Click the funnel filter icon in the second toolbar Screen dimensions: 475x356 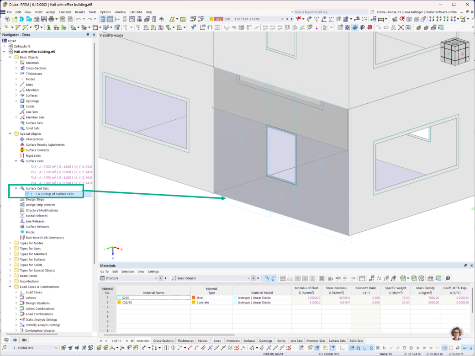(193, 27)
